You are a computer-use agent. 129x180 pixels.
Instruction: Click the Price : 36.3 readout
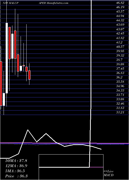16,176
